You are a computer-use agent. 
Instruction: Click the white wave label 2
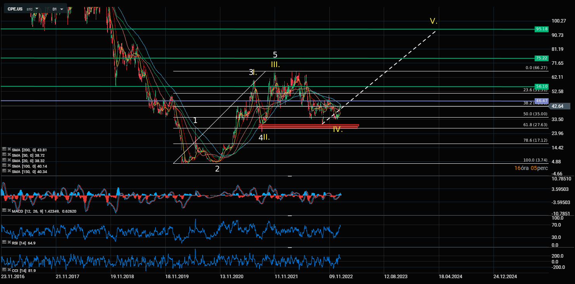(x=217, y=169)
